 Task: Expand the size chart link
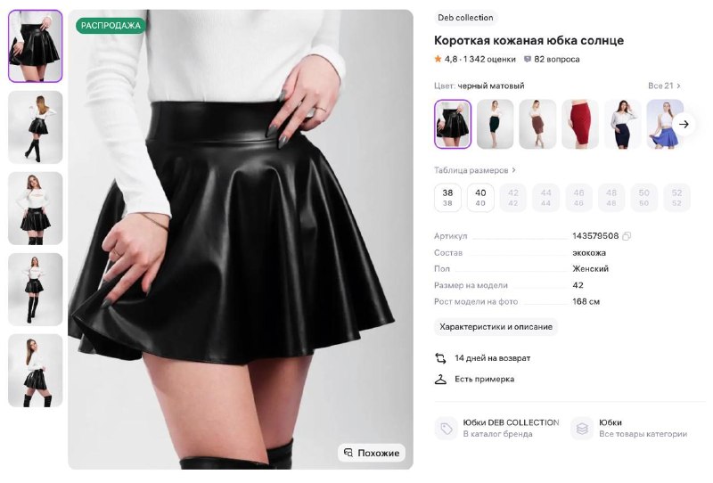tap(474, 170)
